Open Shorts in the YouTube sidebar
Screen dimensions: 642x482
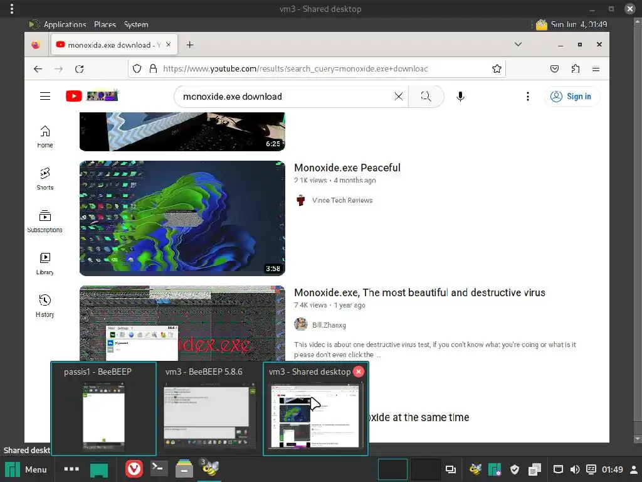(45, 179)
